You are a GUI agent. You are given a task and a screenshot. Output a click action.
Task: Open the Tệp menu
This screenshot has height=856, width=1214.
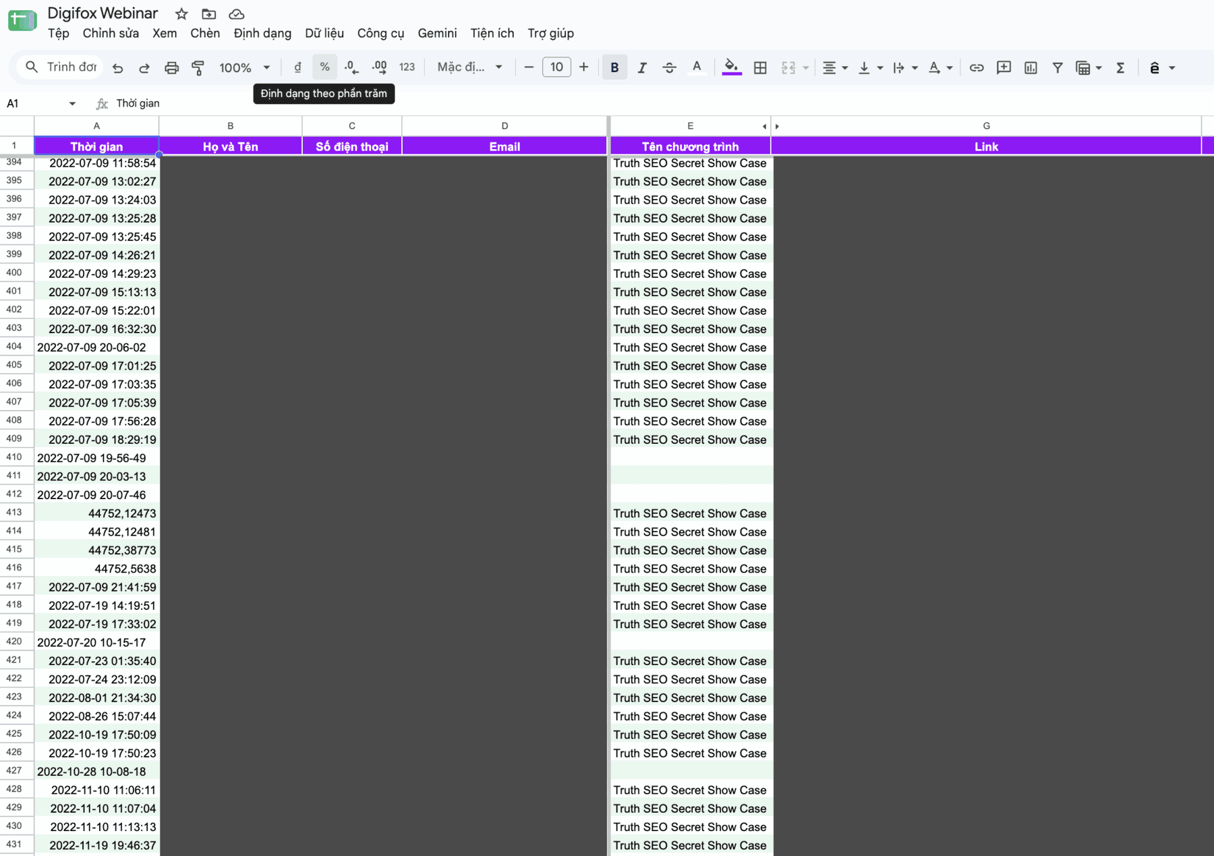(x=59, y=33)
